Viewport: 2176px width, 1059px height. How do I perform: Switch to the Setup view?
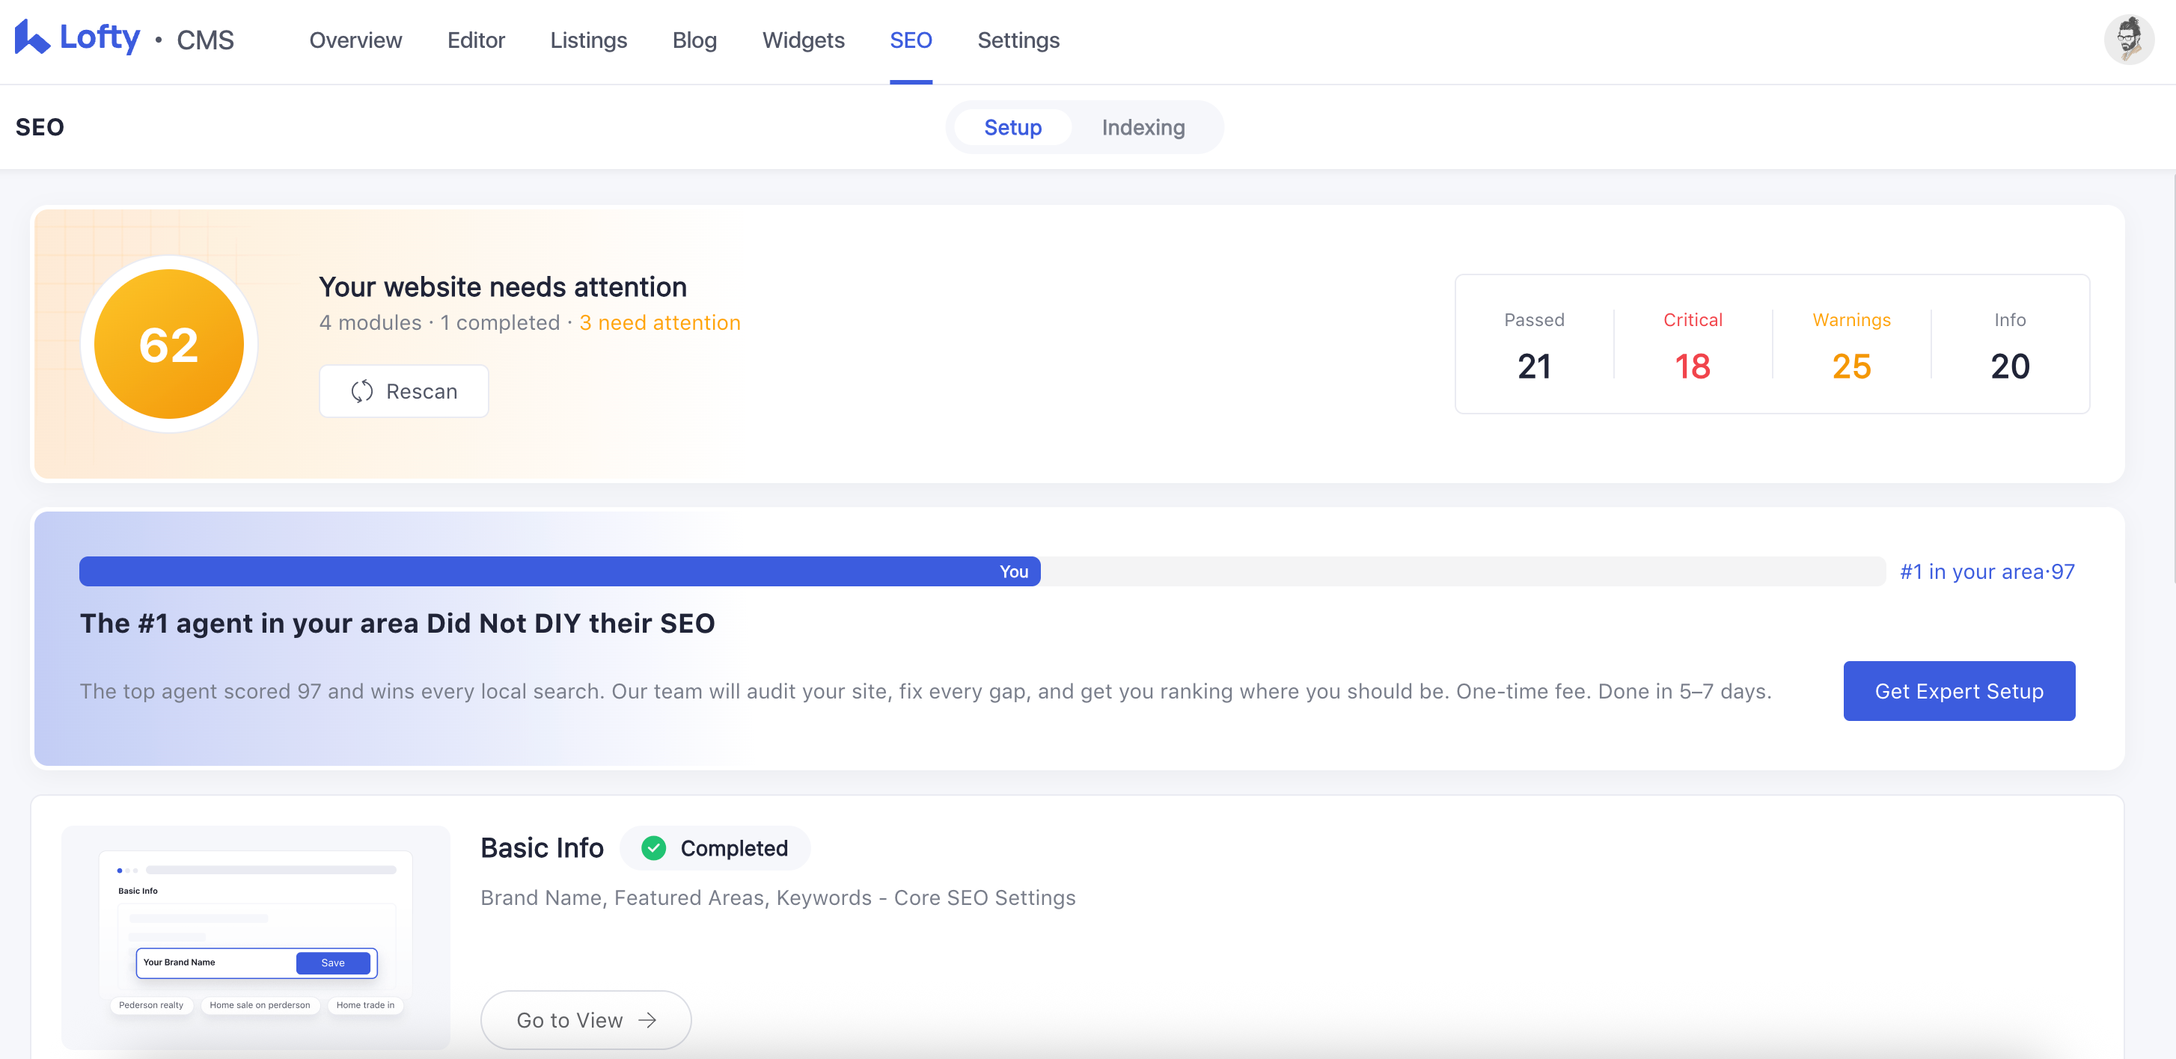tap(1013, 126)
